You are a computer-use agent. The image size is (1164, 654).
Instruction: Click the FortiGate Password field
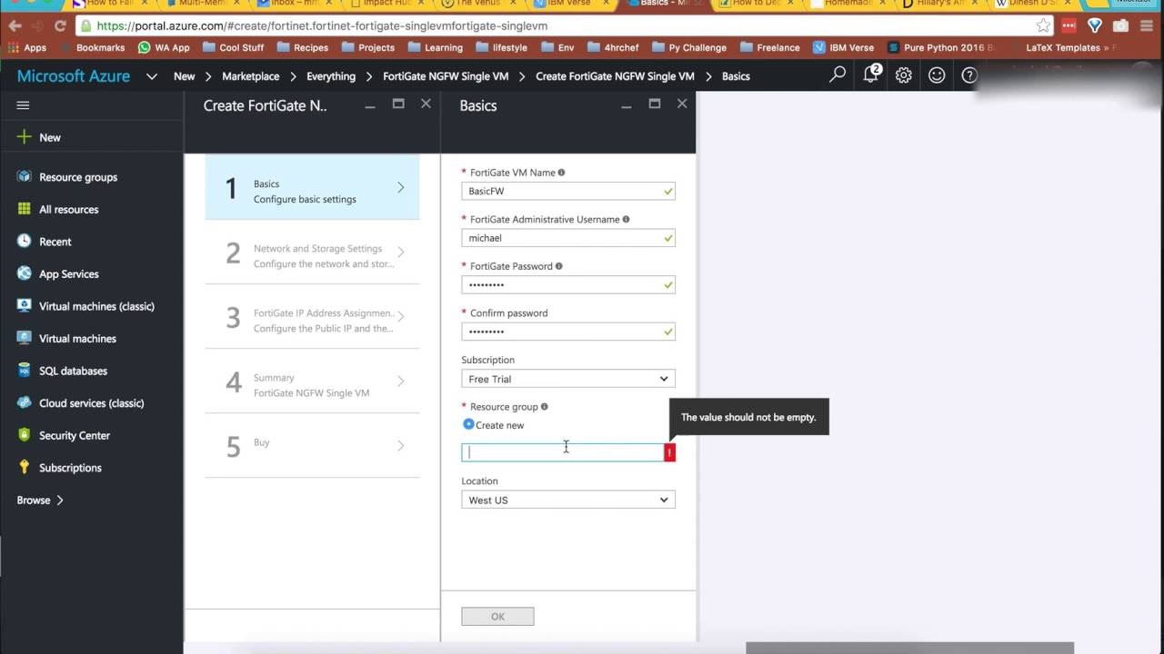568,284
